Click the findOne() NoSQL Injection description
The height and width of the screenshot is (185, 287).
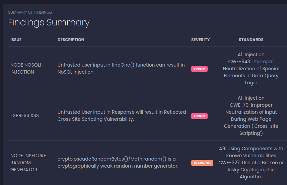(x=121, y=68)
